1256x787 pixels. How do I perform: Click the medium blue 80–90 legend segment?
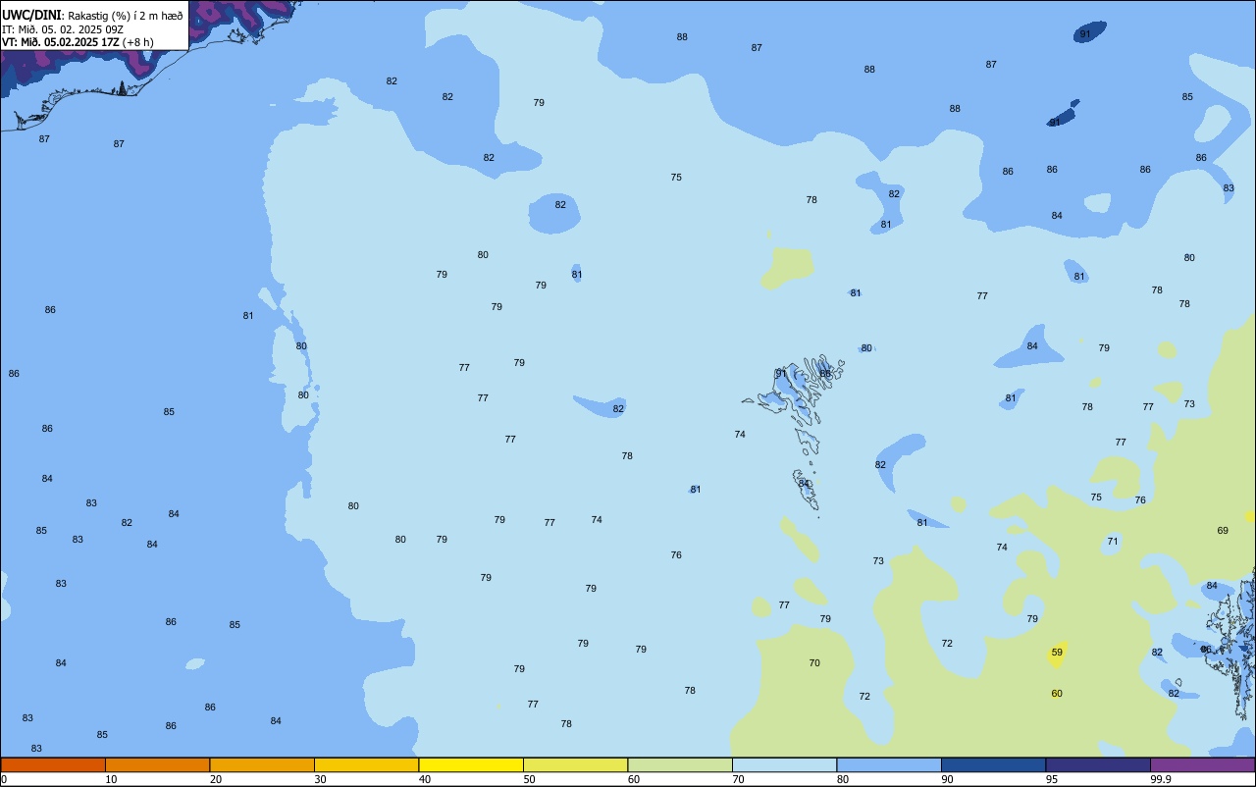point(889,764)
